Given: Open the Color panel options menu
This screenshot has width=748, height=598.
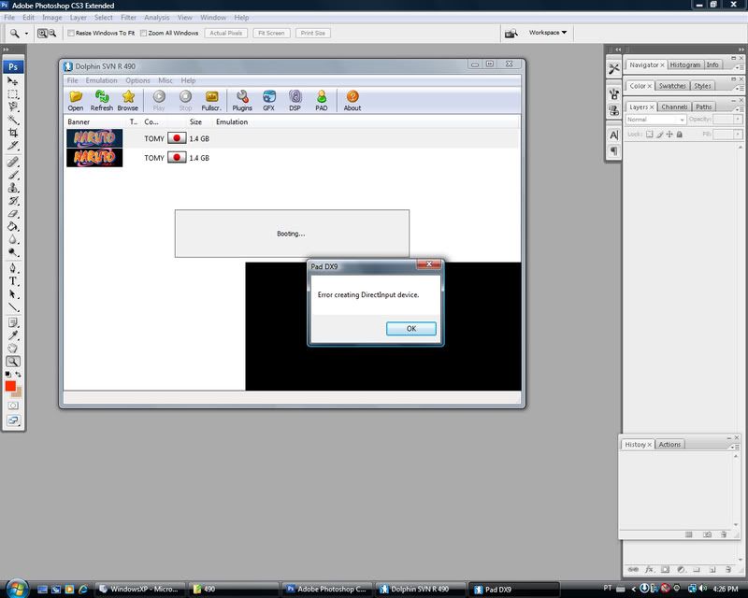Looking at the screenshot, I should pos(739,89).
